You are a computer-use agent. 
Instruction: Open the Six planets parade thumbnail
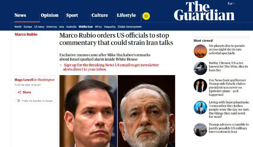click(200, 51)
